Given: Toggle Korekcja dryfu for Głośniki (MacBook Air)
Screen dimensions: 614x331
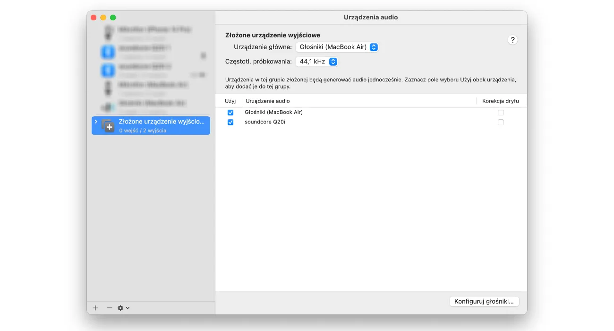Looking at the screenshot, I should click(x=501, y=113).
